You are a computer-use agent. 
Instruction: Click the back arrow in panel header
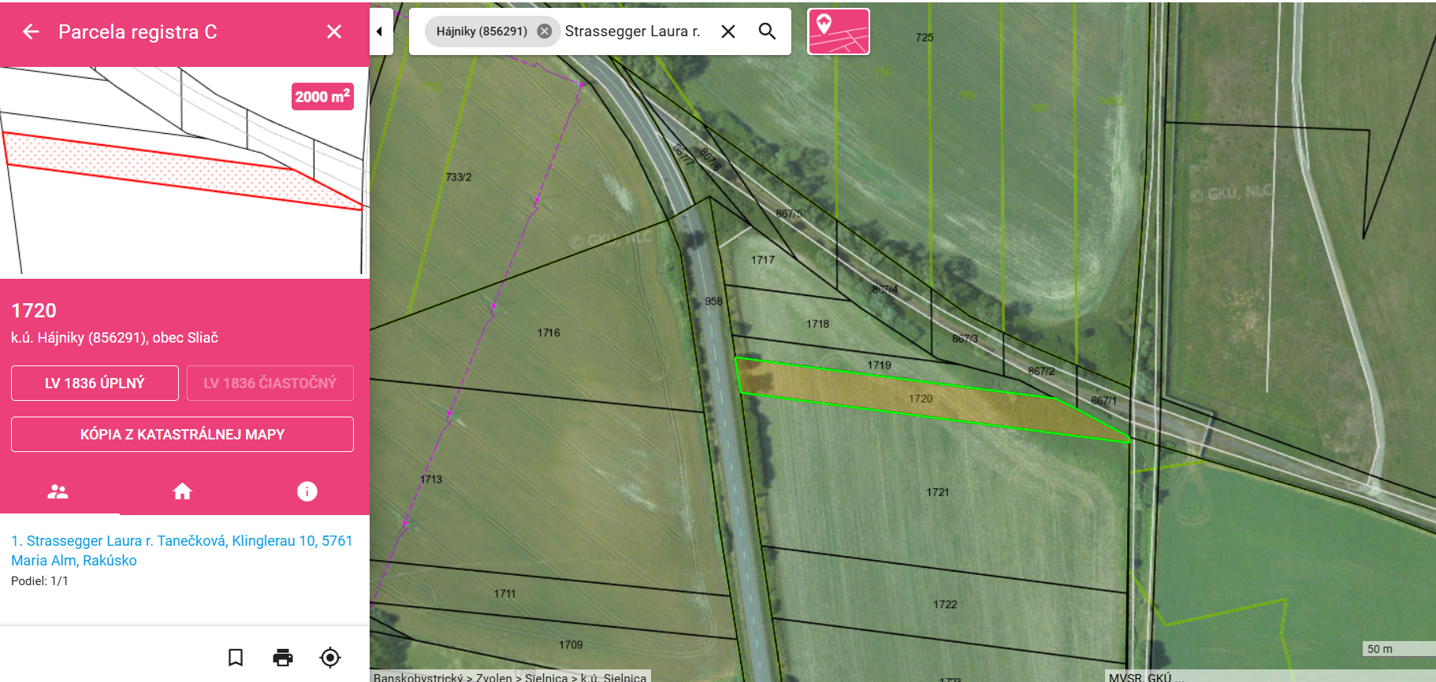[31, 32]
